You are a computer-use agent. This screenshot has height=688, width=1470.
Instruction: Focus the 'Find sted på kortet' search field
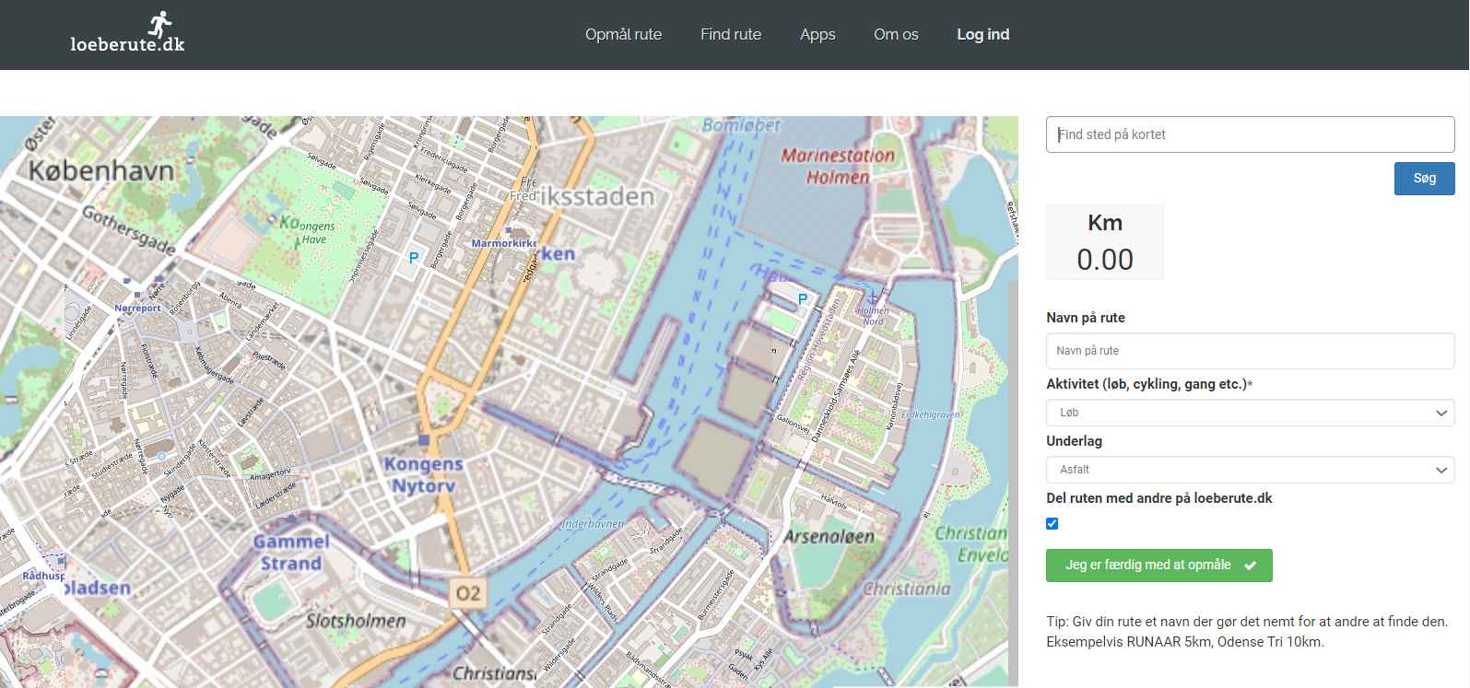(x=1250, y=134)
